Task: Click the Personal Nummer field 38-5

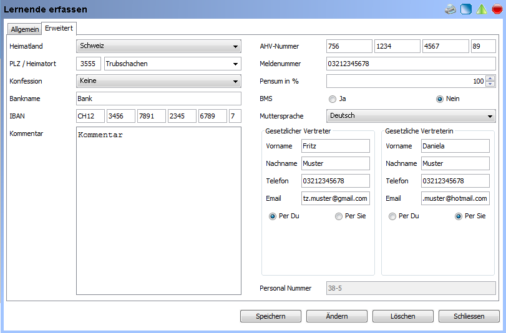Action: [411, 288]
